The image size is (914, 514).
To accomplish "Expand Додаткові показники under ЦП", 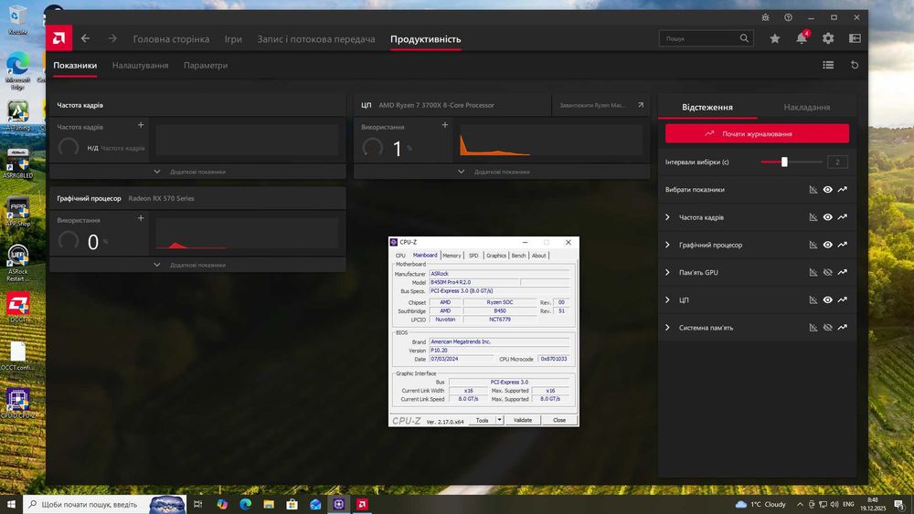I will [502, 172].
